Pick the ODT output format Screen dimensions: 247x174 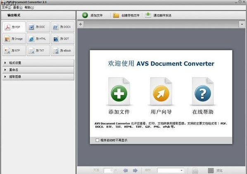tap(62, 39)
